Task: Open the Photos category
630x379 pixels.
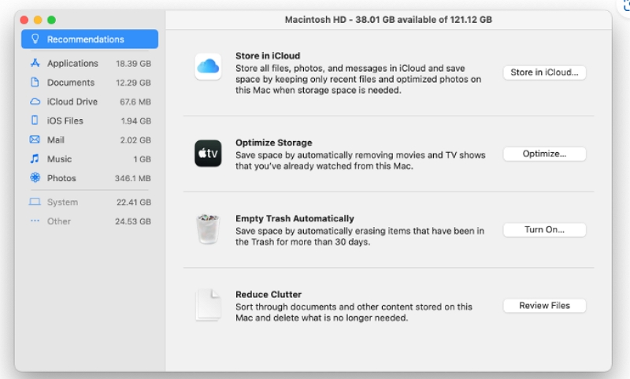Action: (91, 177)
